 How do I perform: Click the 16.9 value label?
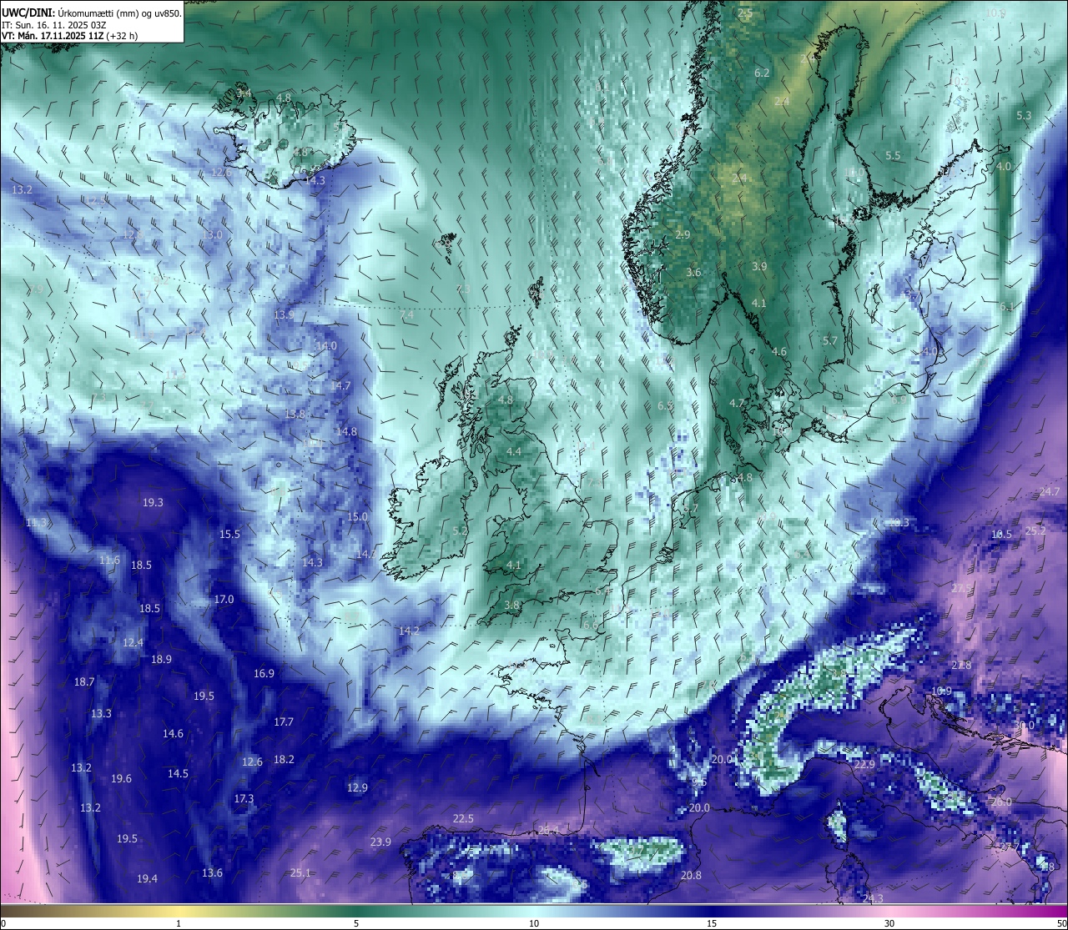(x=264, y=673)
